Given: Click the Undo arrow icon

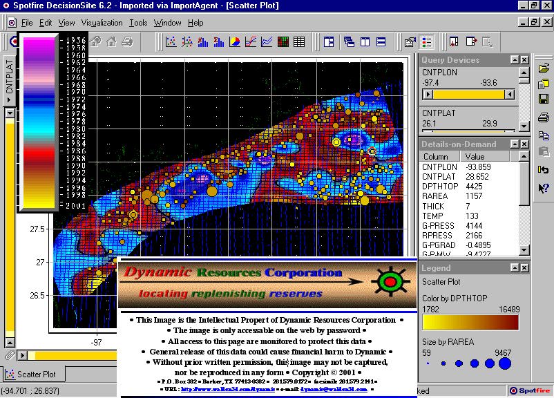Looking at the screenshot, I should pyautogui.click(x=543, y=170).
